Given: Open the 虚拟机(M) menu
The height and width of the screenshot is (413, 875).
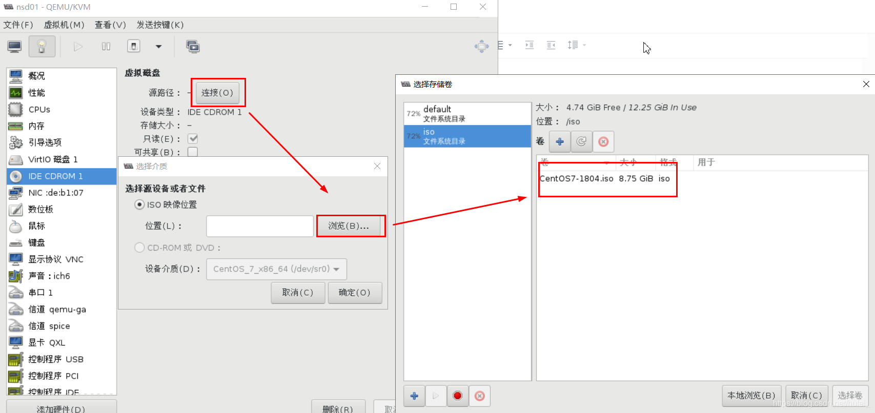Looking at the screenshot, I should (x=64, y=25).
